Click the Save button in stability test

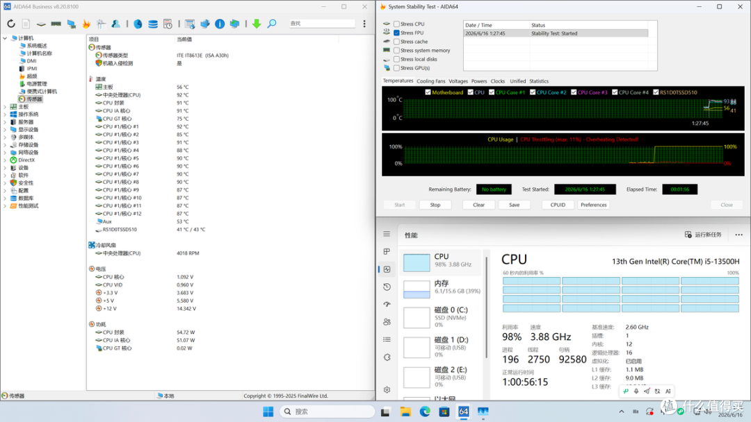tap(514, 205)
